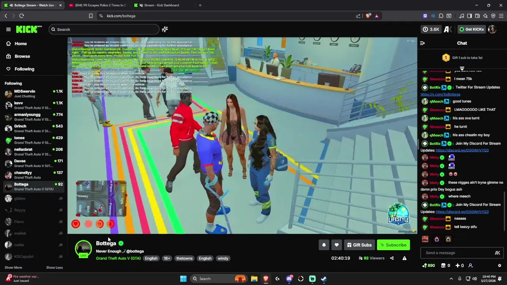Click the thetowns tag
Viewport: 507px width, 285px height.
184,258
